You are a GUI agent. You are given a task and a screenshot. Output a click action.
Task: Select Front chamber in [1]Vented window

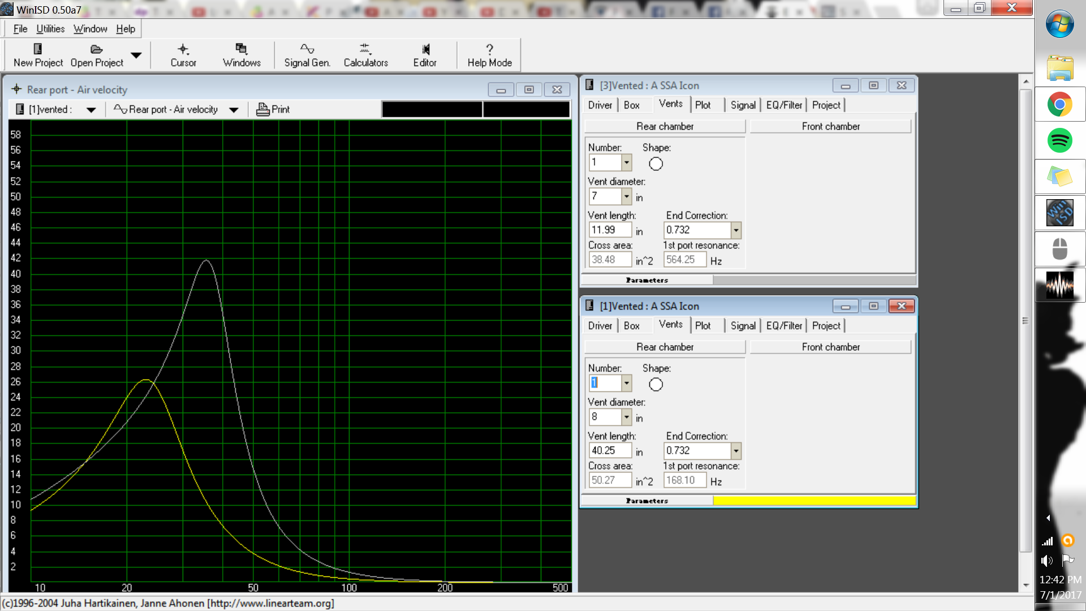pos(830,347)
